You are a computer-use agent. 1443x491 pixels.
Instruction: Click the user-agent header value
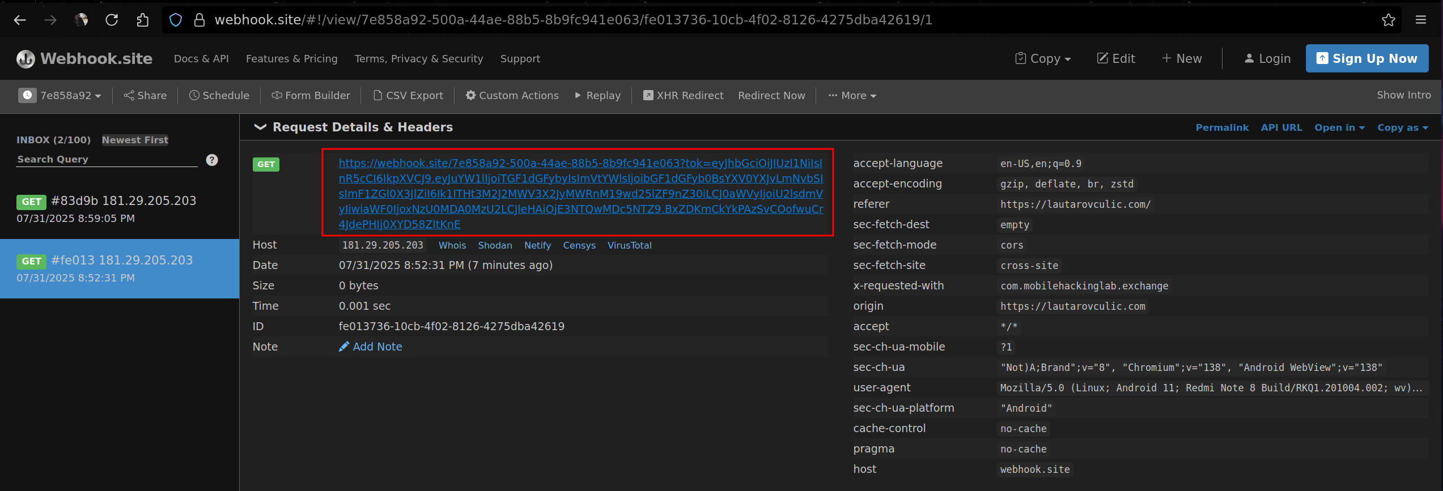[1211, 388]
